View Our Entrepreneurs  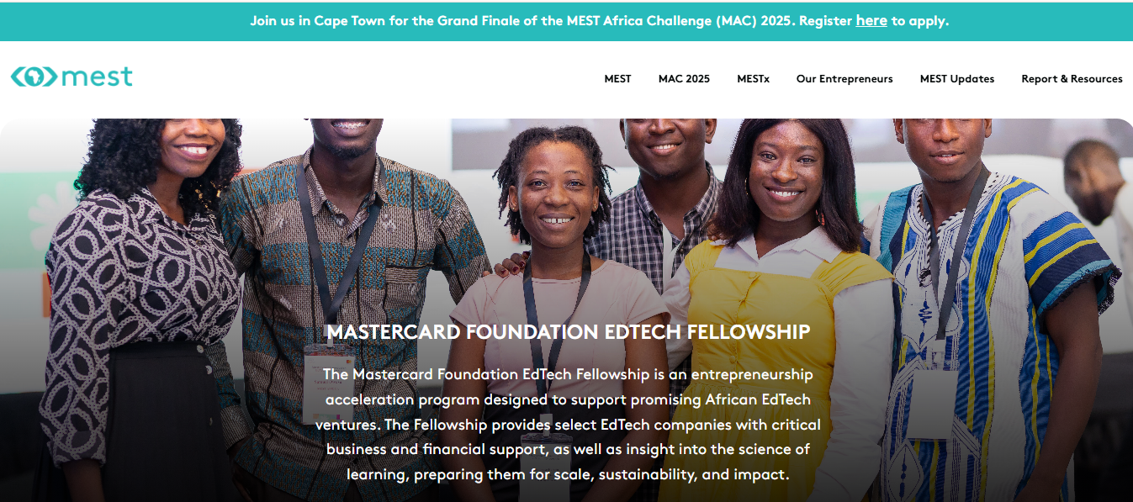[844, 78]
